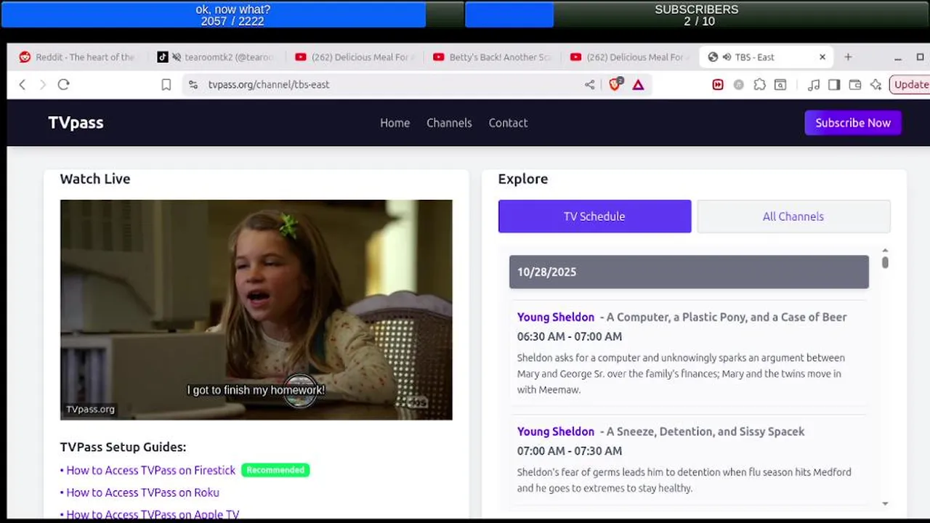
Task: Close the TBS - East tab
Action: click(x=822, y=57)
